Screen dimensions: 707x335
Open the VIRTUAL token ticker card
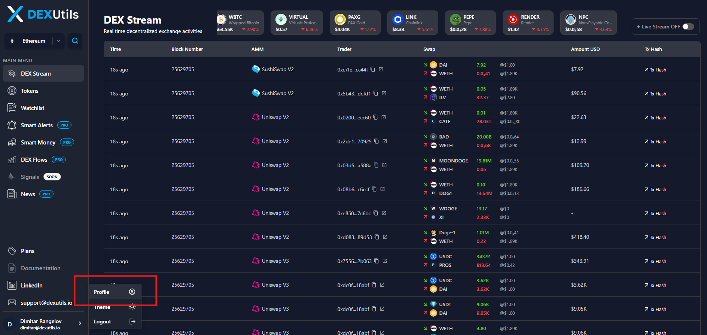click(x=297, y=23)
